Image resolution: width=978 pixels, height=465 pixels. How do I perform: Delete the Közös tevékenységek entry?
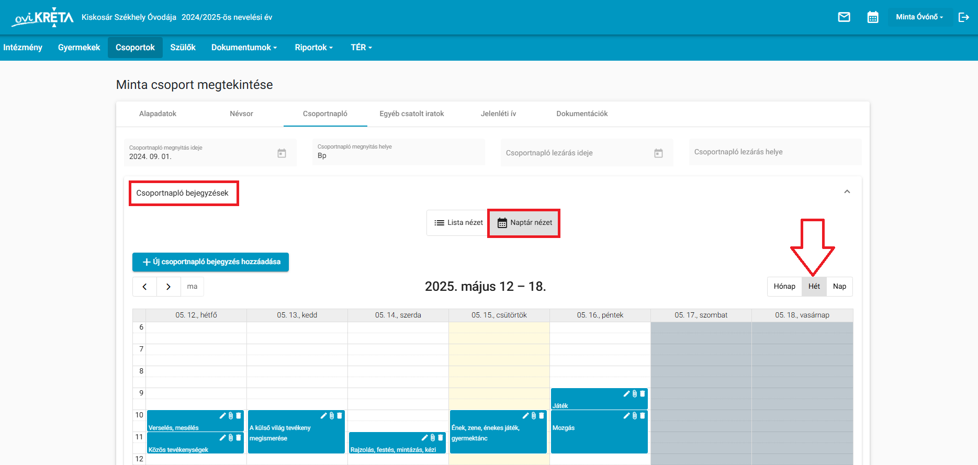tap(239, 438)
